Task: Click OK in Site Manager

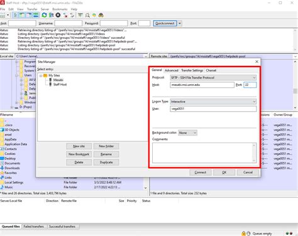Action: point(224,173)
